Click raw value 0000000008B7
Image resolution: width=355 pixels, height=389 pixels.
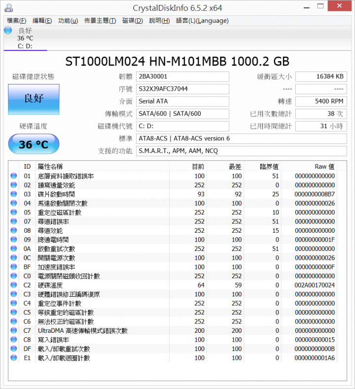pyautogui.click(x=315, y=194)
